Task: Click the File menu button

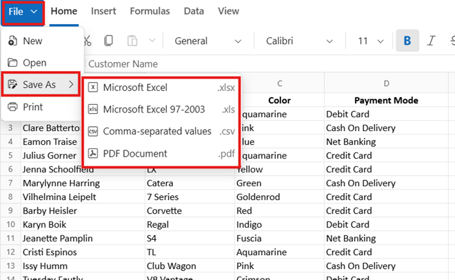Action: pos(23,11)
